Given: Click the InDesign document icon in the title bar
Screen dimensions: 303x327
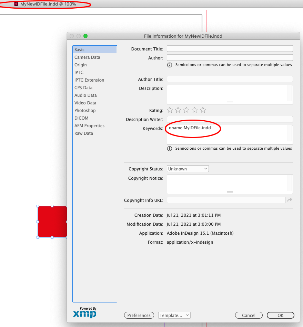Looking at the screenshot, I should (x=16, y=4).
